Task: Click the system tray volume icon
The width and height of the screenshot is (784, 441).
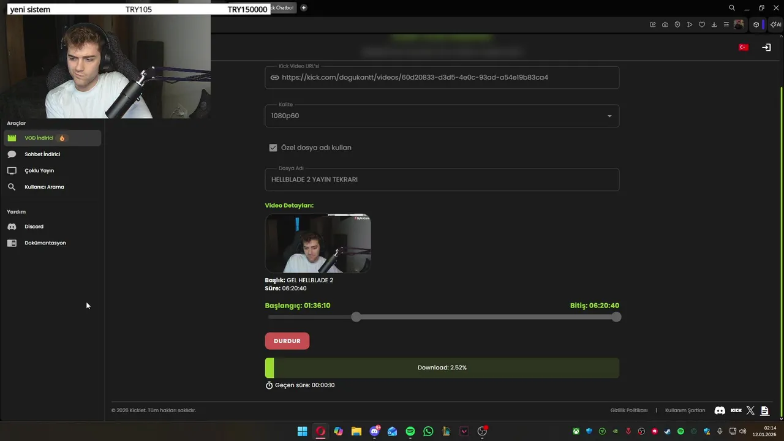Action: click(x=743, y=431)
